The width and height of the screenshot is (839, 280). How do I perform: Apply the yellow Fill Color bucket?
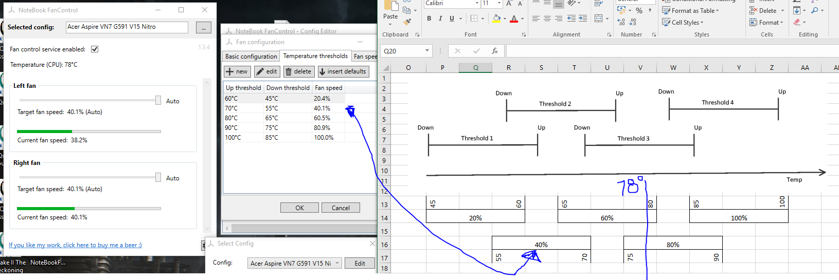click(x=496, y=18)
